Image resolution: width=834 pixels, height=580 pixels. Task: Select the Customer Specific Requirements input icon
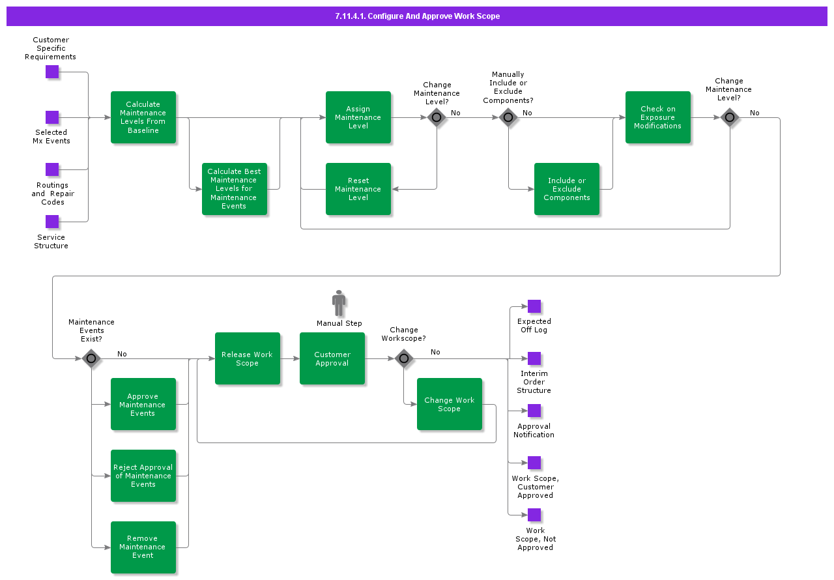[51, 72]
